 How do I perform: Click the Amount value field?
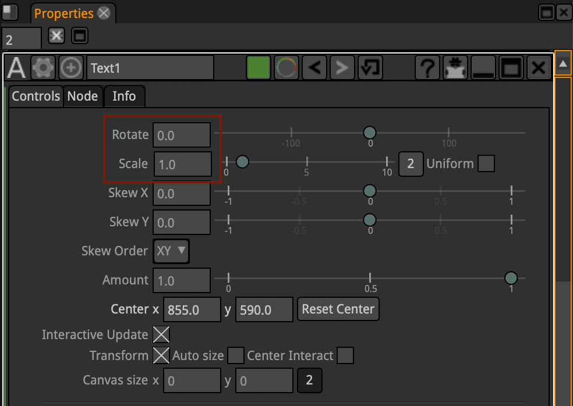pos(182,280)
